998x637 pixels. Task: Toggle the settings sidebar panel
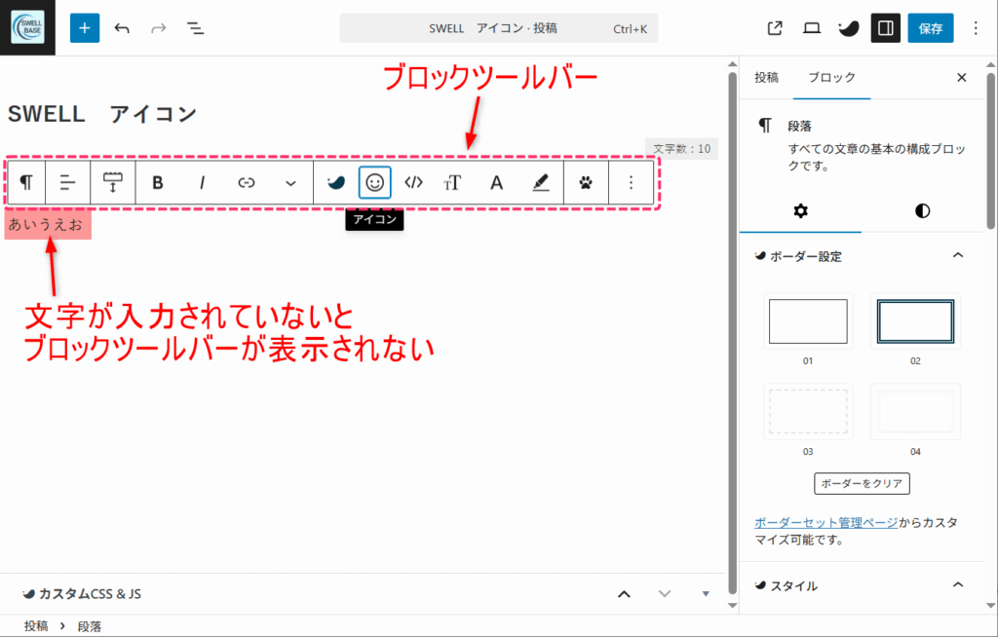pyautogui.click(x=885, y=28)
